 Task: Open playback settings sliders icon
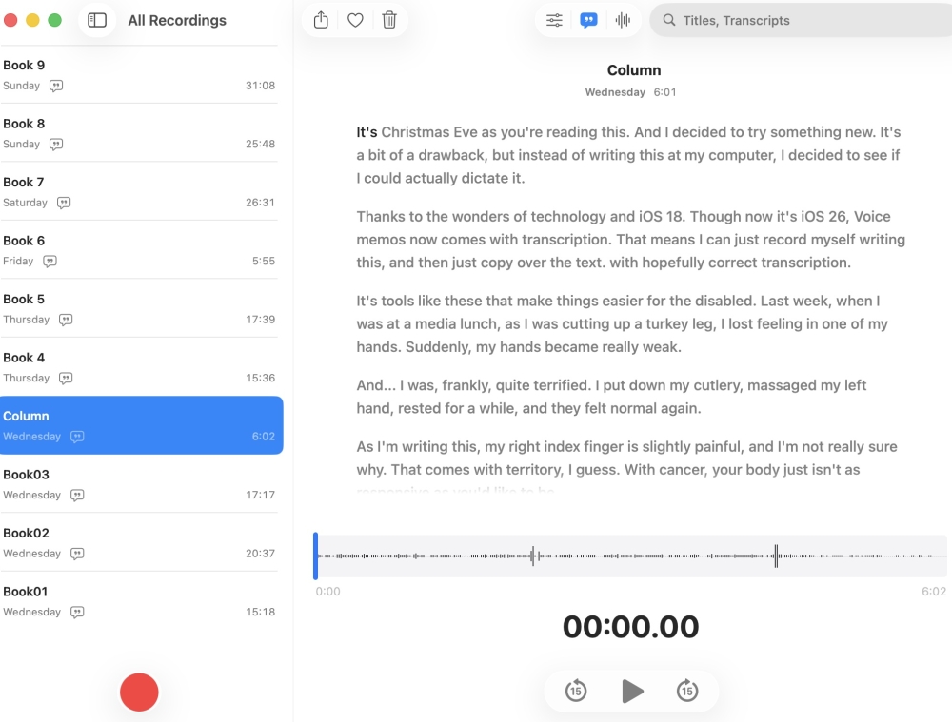pos(554,20)
